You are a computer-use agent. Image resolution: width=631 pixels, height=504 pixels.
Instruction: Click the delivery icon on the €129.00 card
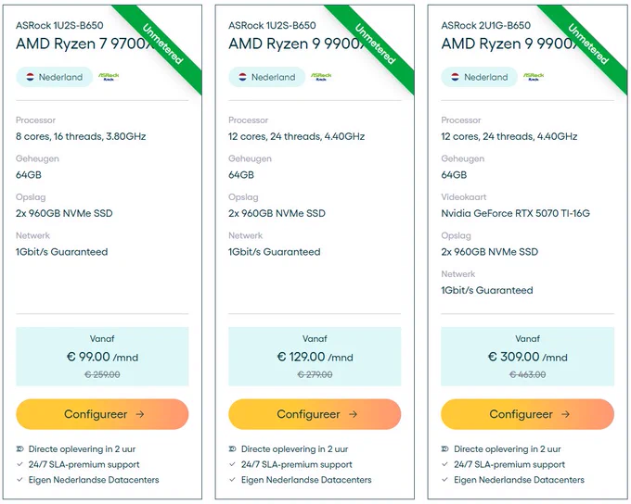click(232, 449)
